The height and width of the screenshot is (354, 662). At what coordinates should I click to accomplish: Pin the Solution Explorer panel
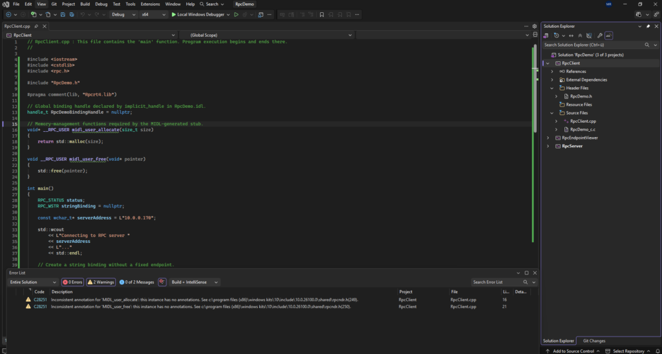pos(648,26)
